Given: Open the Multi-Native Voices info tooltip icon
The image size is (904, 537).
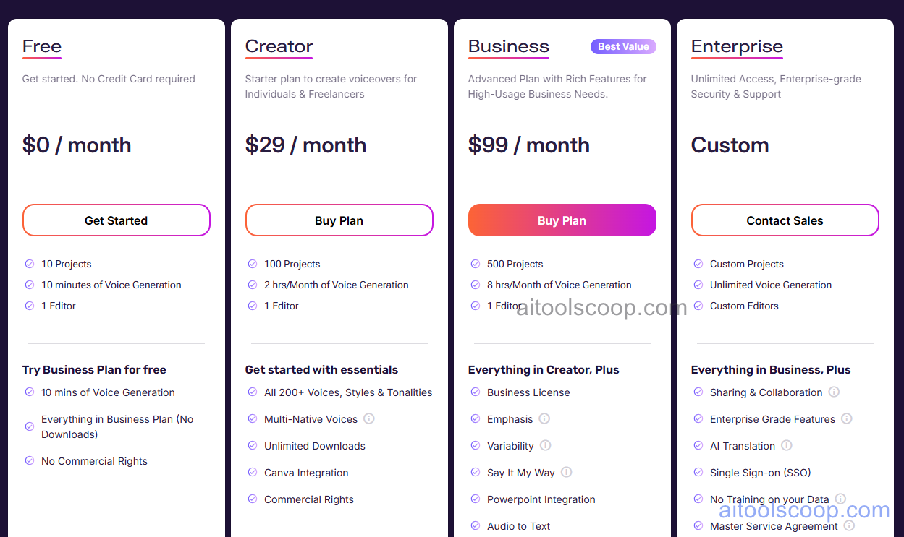Looking at the screenshot, I should pos(369,418).
